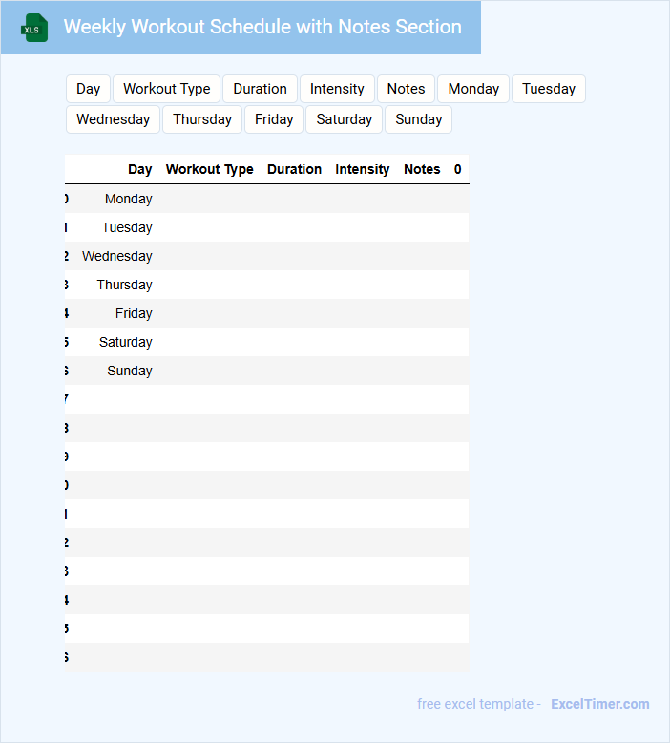Click the Workout Type column header
670x743 pixels.
210,169
